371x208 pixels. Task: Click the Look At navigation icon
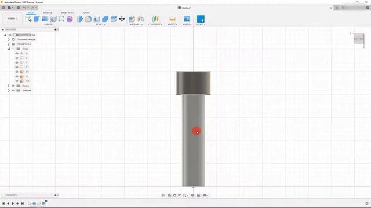pos(169,195)
